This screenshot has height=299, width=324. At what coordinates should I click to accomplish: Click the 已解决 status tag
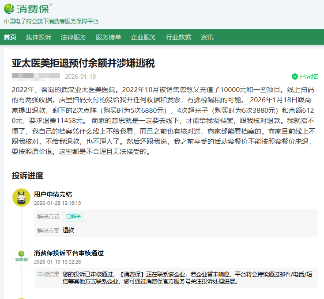(x=73, y=216)
